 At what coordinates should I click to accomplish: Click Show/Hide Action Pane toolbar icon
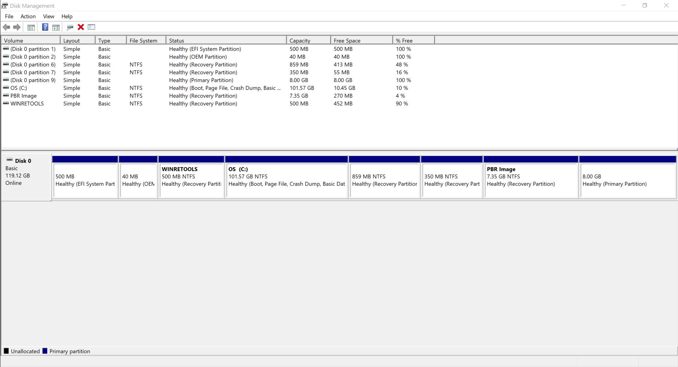tap(56, 27)
